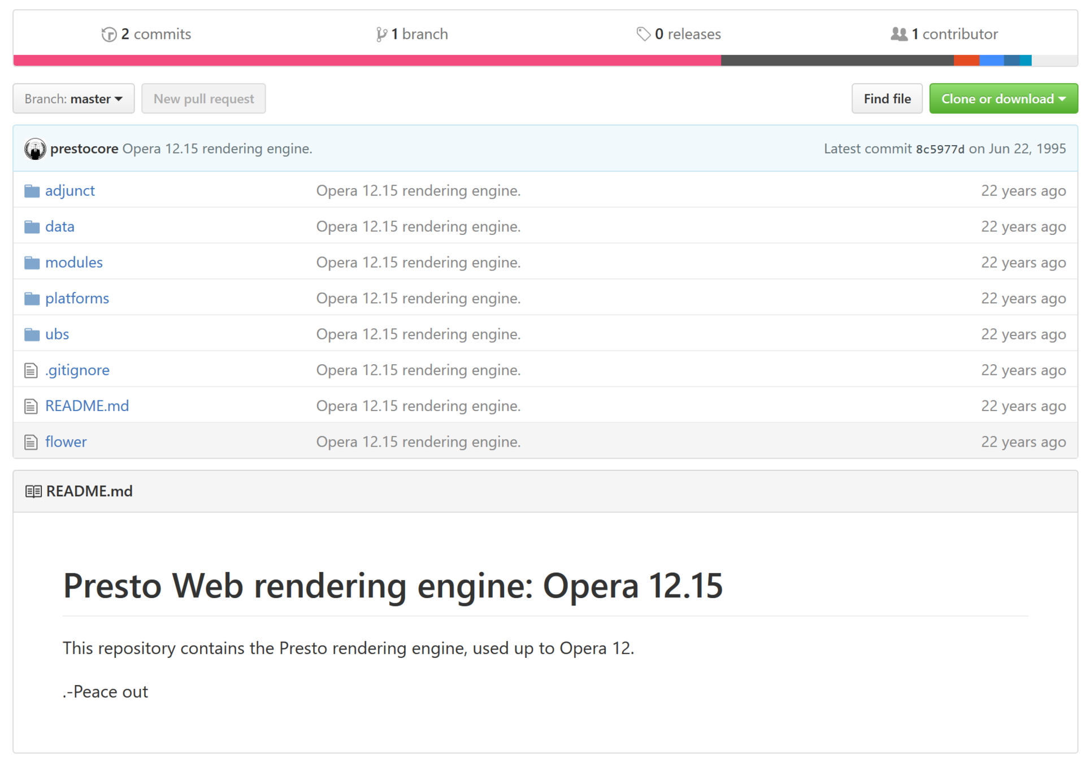
Task: Click the Find file button icon
Action: click(x=886, y=99)
